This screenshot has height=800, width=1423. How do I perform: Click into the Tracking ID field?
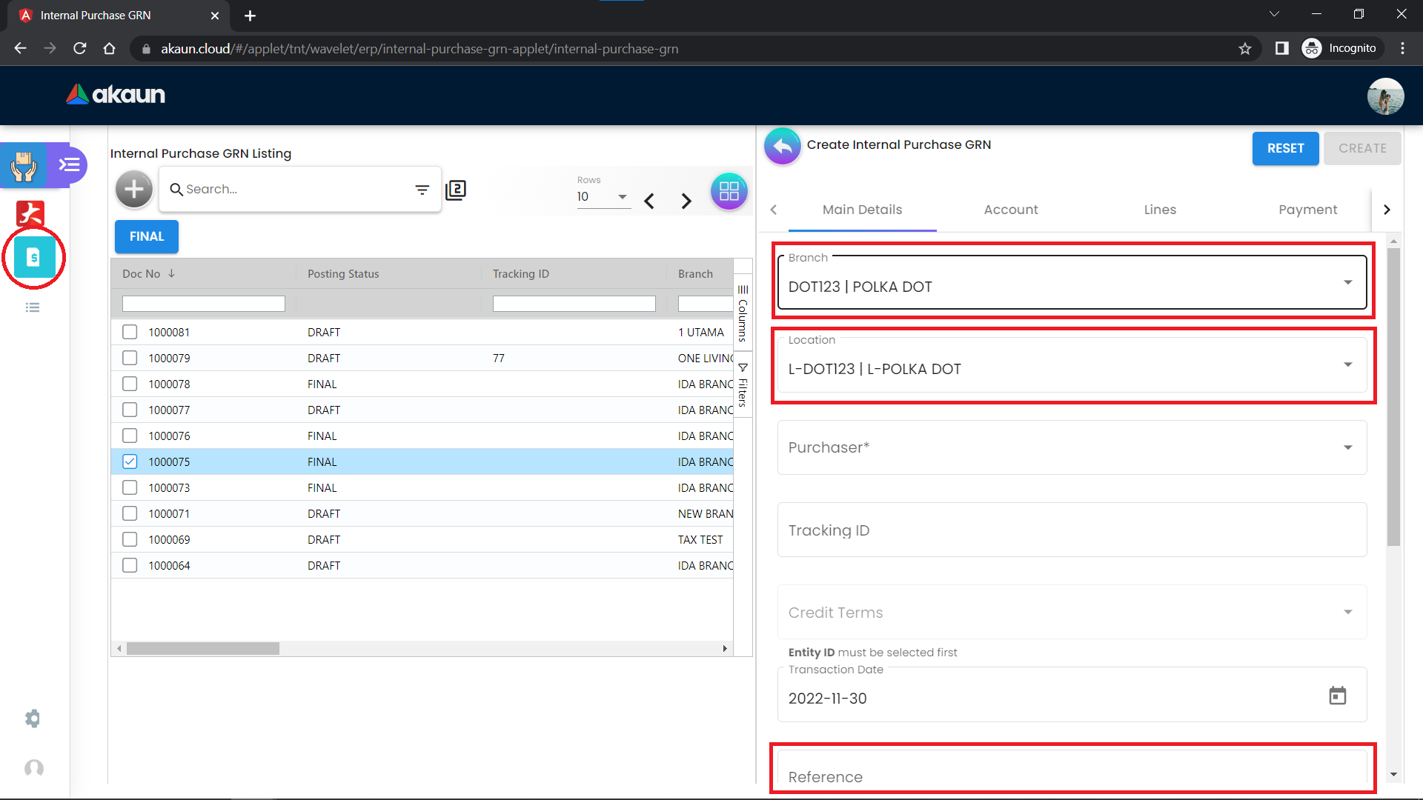pos(1071,530)
